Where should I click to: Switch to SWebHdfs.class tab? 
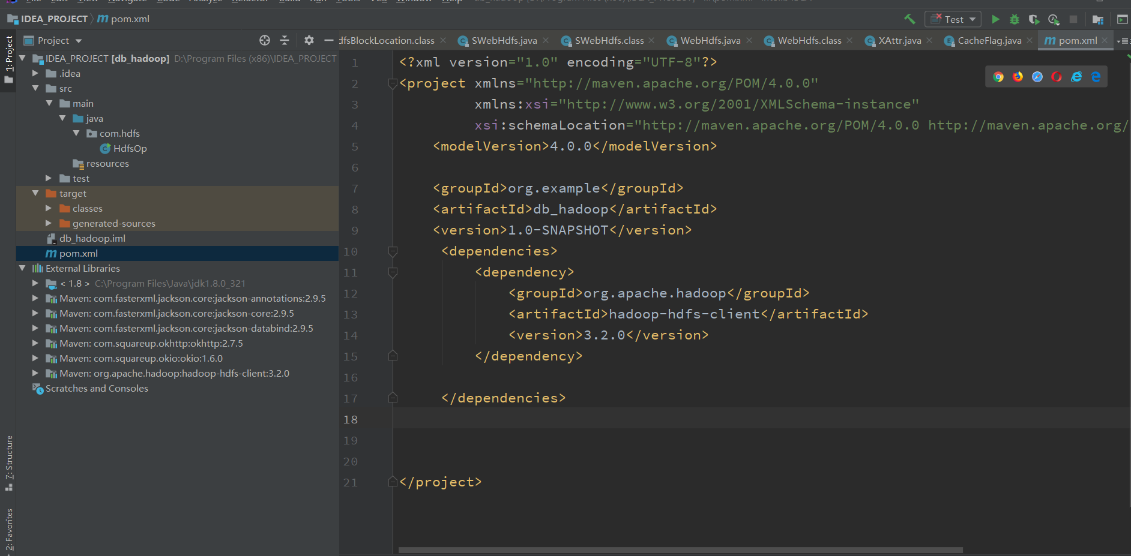(x=609, y=40)
